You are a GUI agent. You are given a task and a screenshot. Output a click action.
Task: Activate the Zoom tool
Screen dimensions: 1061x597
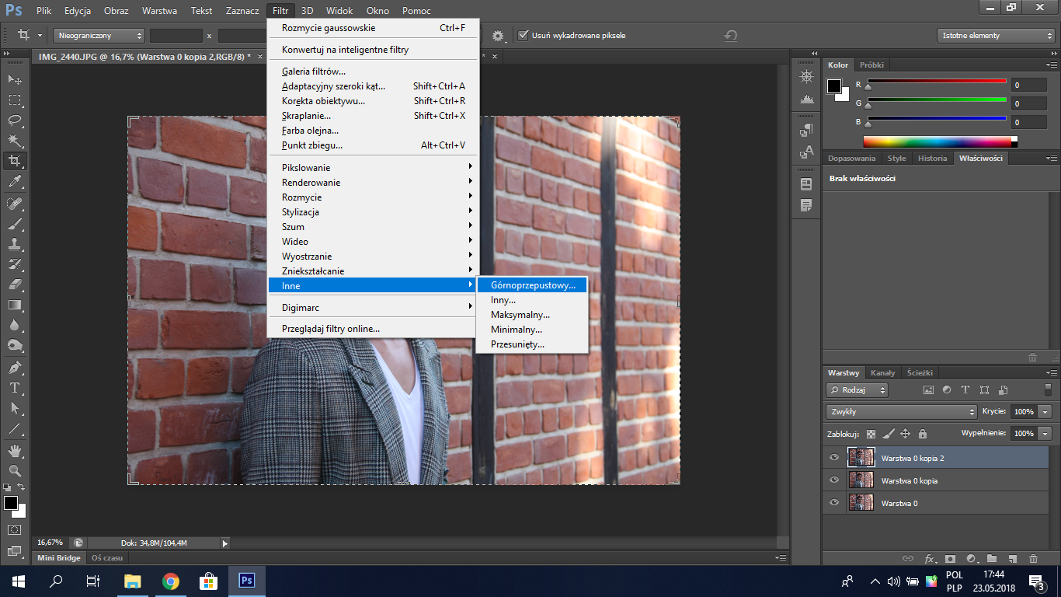(15, 470)
